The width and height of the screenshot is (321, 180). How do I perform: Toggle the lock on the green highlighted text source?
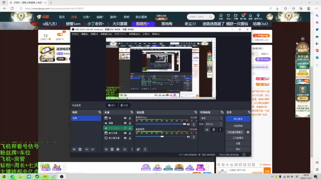pyautogui.click(x=130, y=128)
